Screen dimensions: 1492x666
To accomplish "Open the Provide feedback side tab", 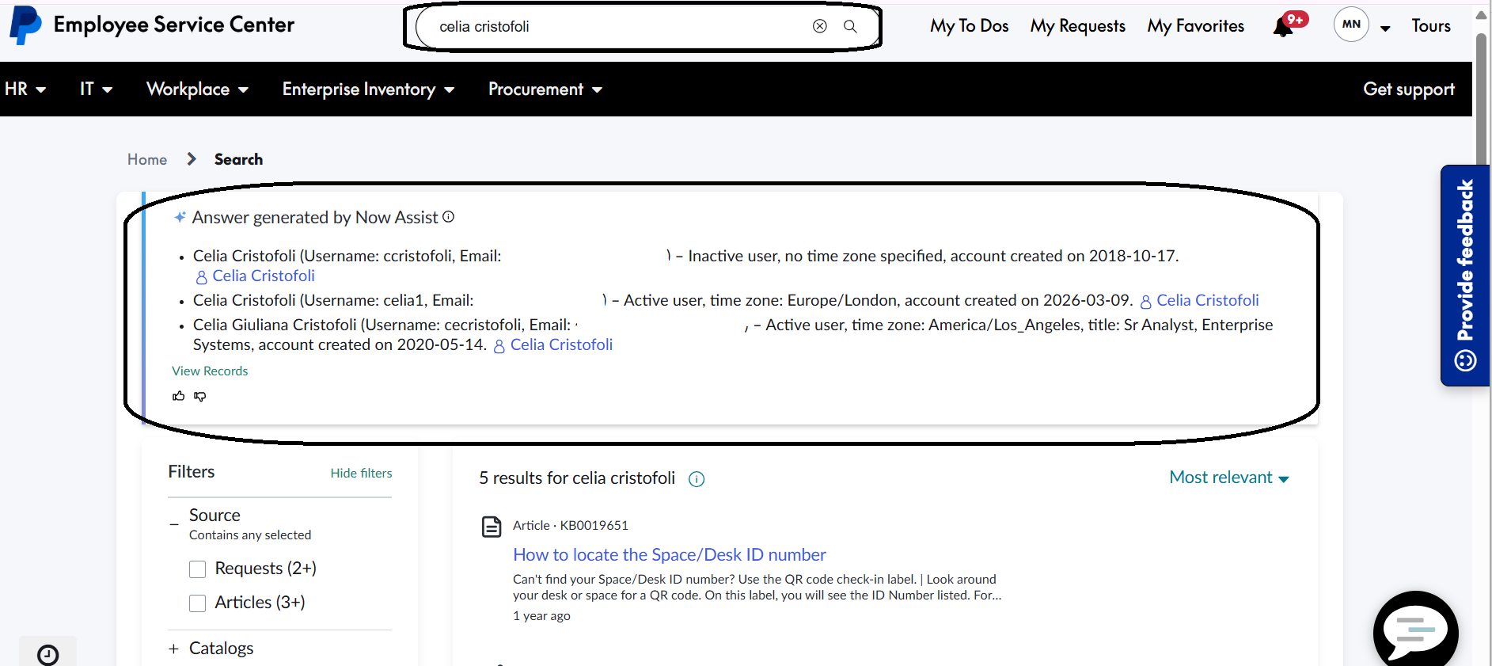I will (x=1465, y=275).
